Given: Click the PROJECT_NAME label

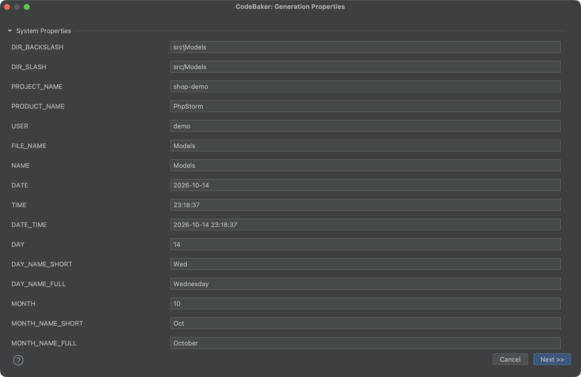Looking at the screenshot, I should click(x=37, y=86).
